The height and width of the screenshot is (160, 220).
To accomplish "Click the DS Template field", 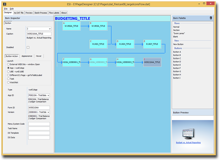I will click(x=39, y=133).
